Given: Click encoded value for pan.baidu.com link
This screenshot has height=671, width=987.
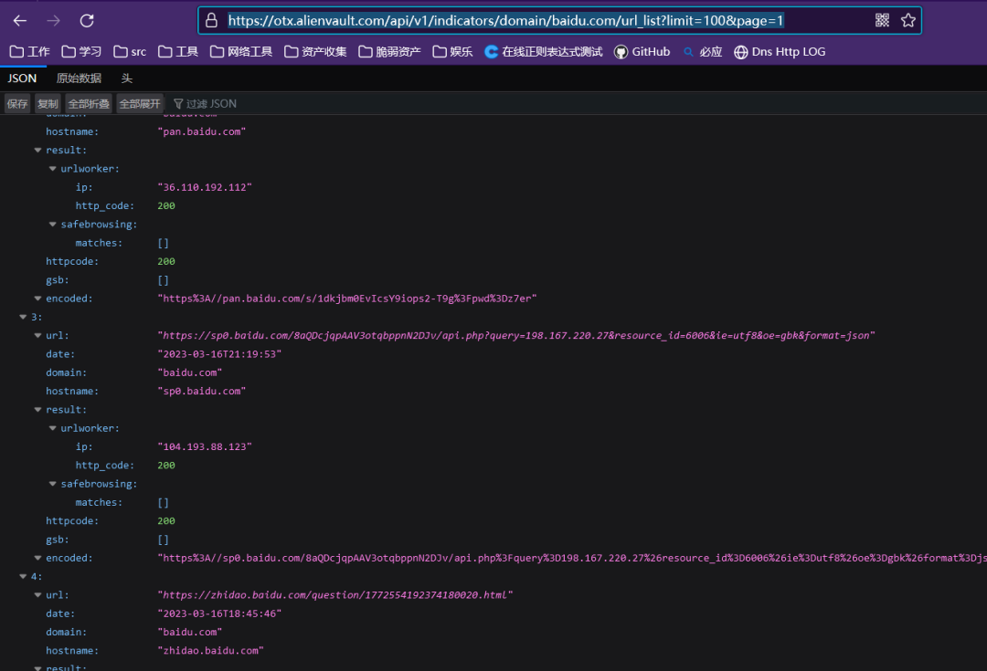Looking at the screenshot, I should (347, 299).
